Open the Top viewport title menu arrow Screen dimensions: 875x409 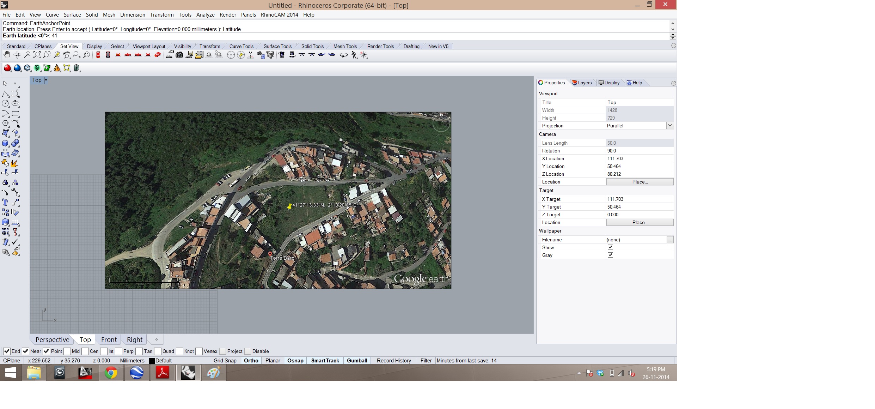click(x=46, y=80)
